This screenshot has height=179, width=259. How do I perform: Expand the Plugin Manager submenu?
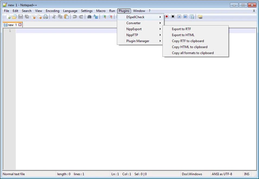140,41
